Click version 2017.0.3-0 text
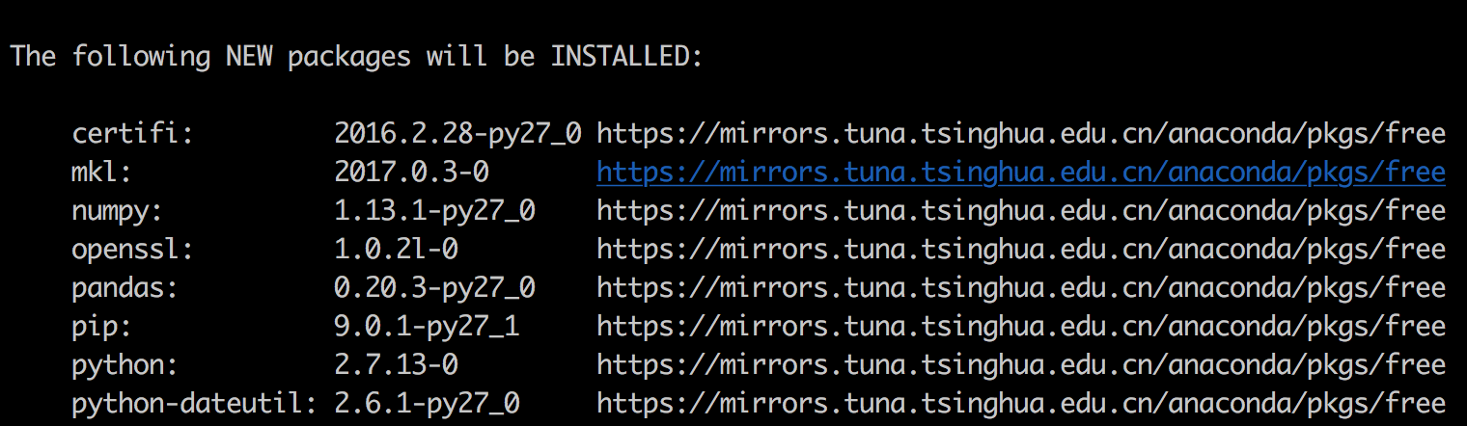 (411, 173)
